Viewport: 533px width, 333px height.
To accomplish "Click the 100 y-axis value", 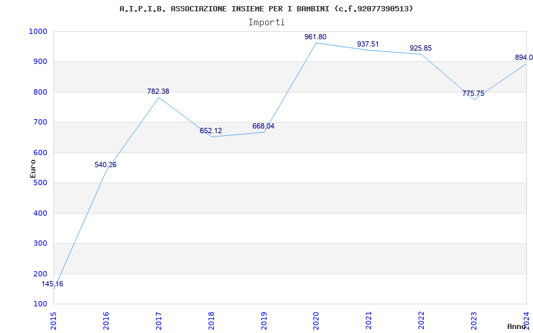I will tap(40, 304).
